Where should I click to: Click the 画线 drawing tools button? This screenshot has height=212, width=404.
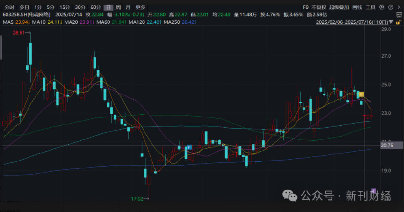point(357,7)
